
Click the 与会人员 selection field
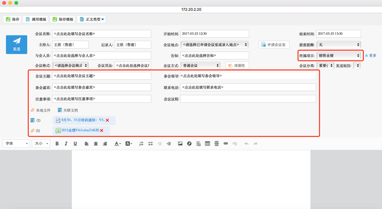pyautogui.click(x=101, y=56)
